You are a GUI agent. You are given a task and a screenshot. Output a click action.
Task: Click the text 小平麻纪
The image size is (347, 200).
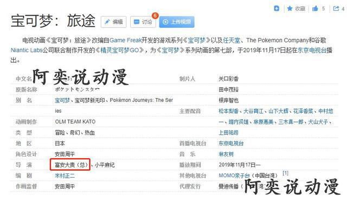pyautogui.click(x=105, y=165)
